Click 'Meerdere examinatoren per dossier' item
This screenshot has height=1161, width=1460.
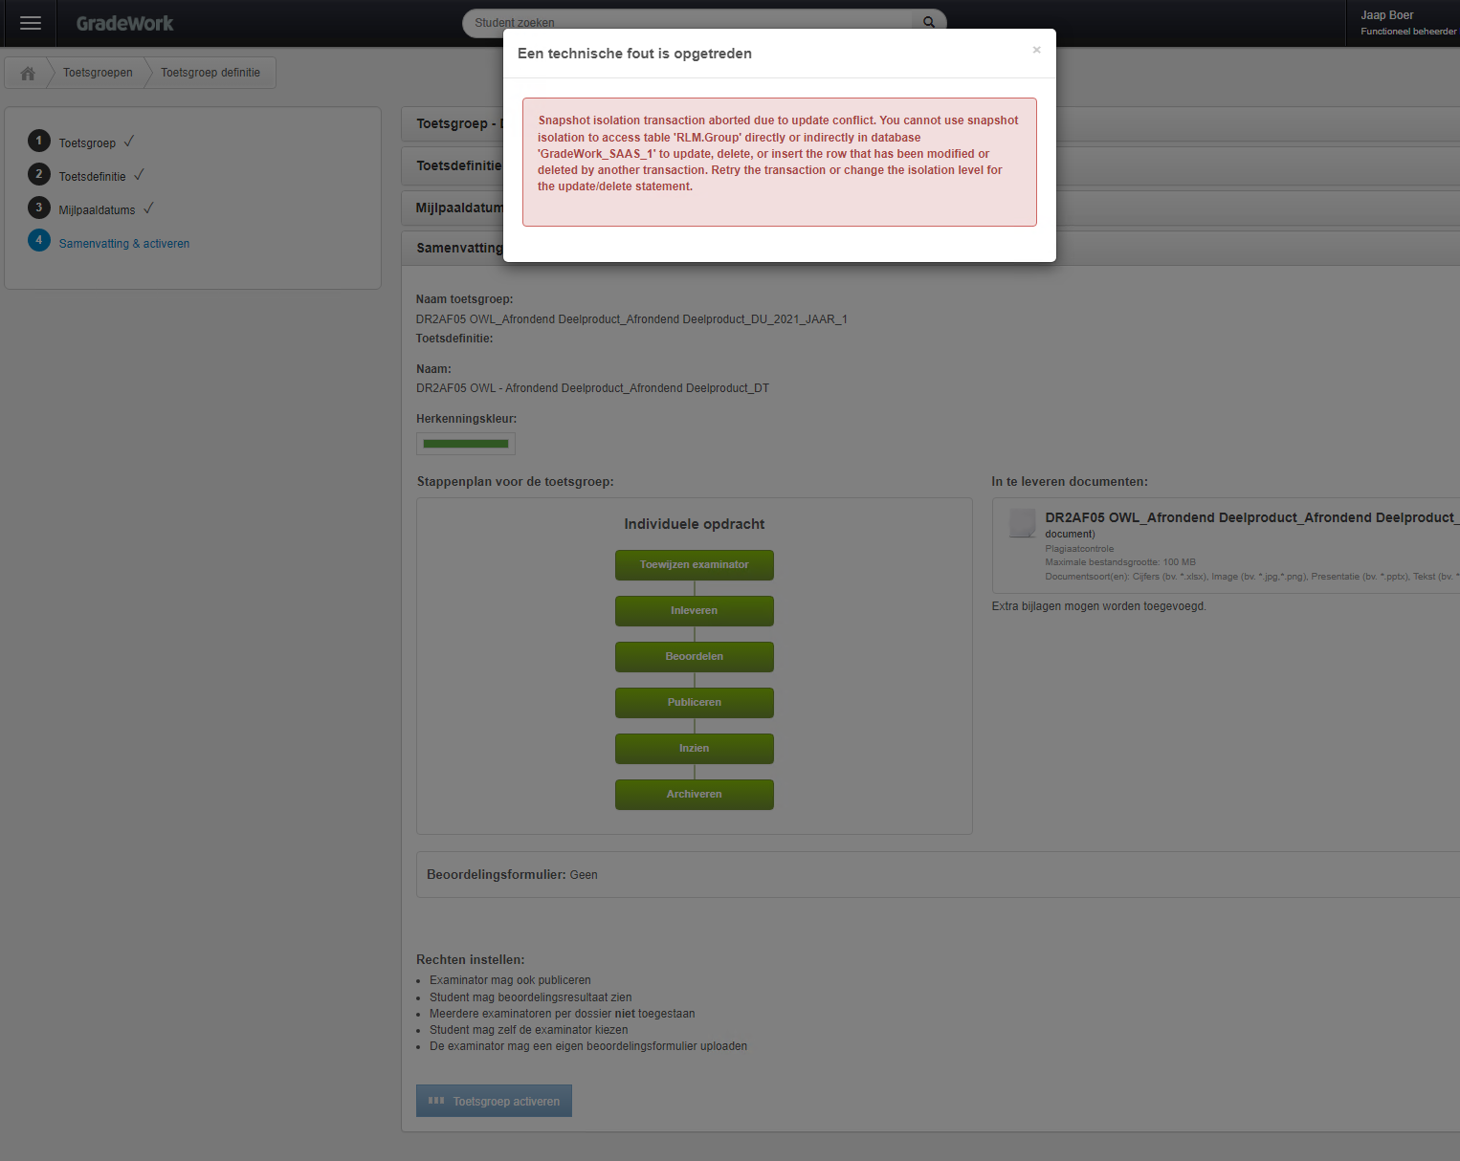click(563, 1014)
